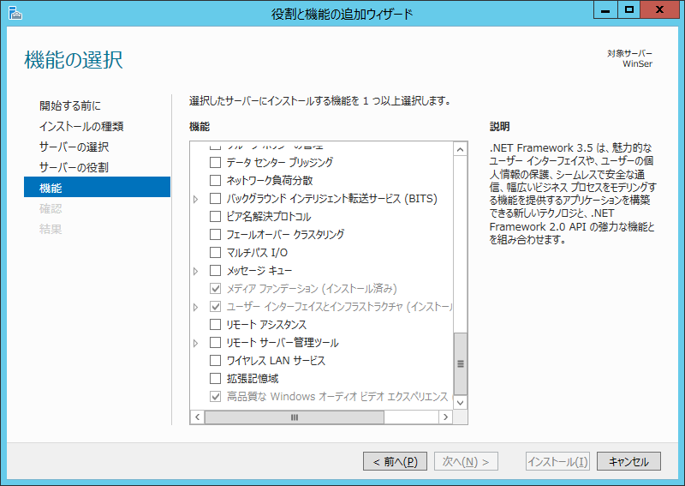Check the データ センター ブリッジング checkbox
This screenshot has height=486, width=685.
pyautogui.click(x=216, y=162)
